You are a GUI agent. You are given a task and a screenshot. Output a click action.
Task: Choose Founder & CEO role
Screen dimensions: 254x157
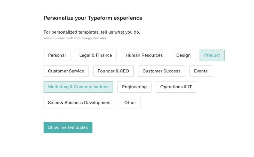(113, 71)
